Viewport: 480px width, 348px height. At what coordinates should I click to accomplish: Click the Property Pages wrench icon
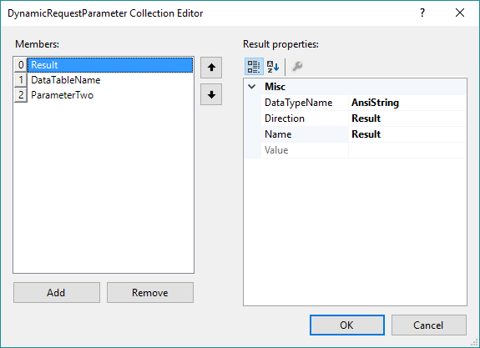tap(297, 66)
